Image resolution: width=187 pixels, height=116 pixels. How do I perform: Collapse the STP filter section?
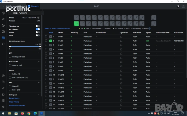[39, 53]
